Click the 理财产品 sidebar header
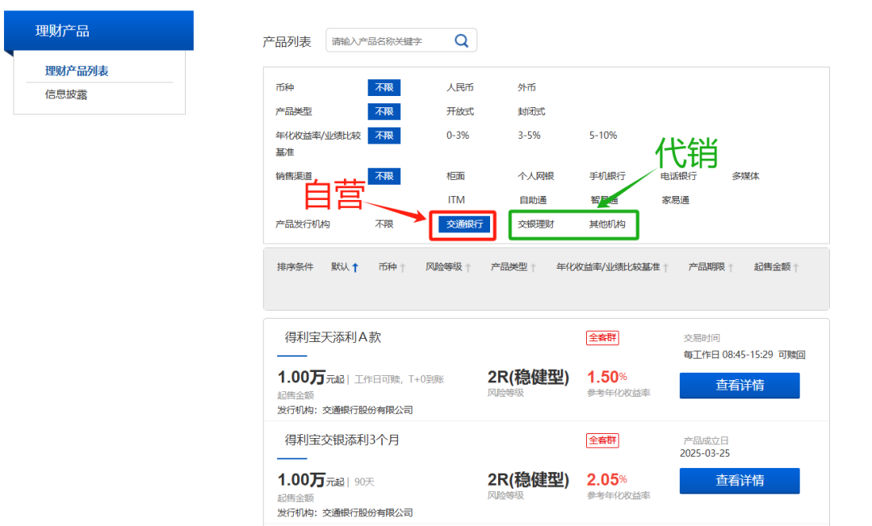The height and width of the screenshot is (526, 872). click(99, 31)
